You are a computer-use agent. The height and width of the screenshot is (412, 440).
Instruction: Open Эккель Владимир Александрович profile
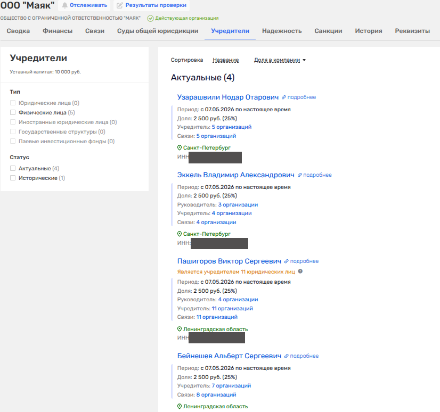[x=235, y=175]
